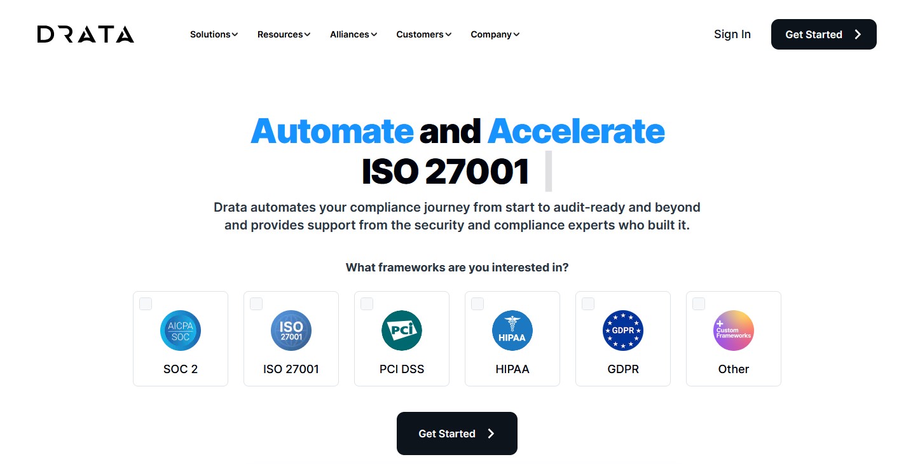The height and width of the screenshot is (464, 906).
Task: Click Get Started in the header
Action: 824,34
